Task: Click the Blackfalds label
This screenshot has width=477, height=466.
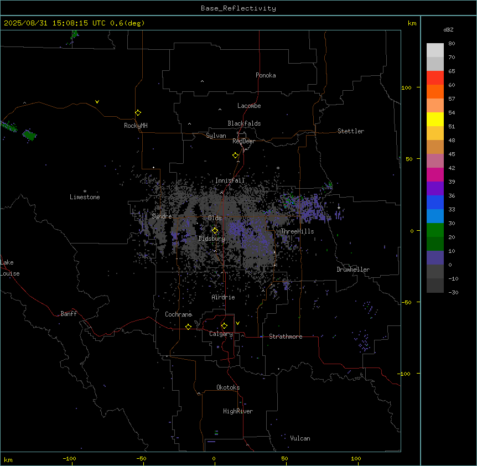Action: click(244, 123)
